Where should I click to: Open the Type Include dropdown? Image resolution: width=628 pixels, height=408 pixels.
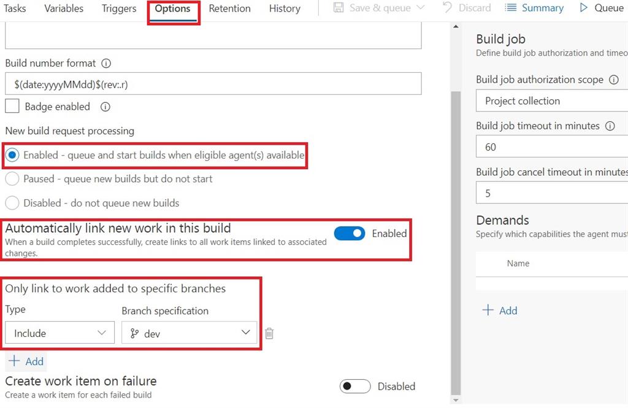[x=59, y=333]
